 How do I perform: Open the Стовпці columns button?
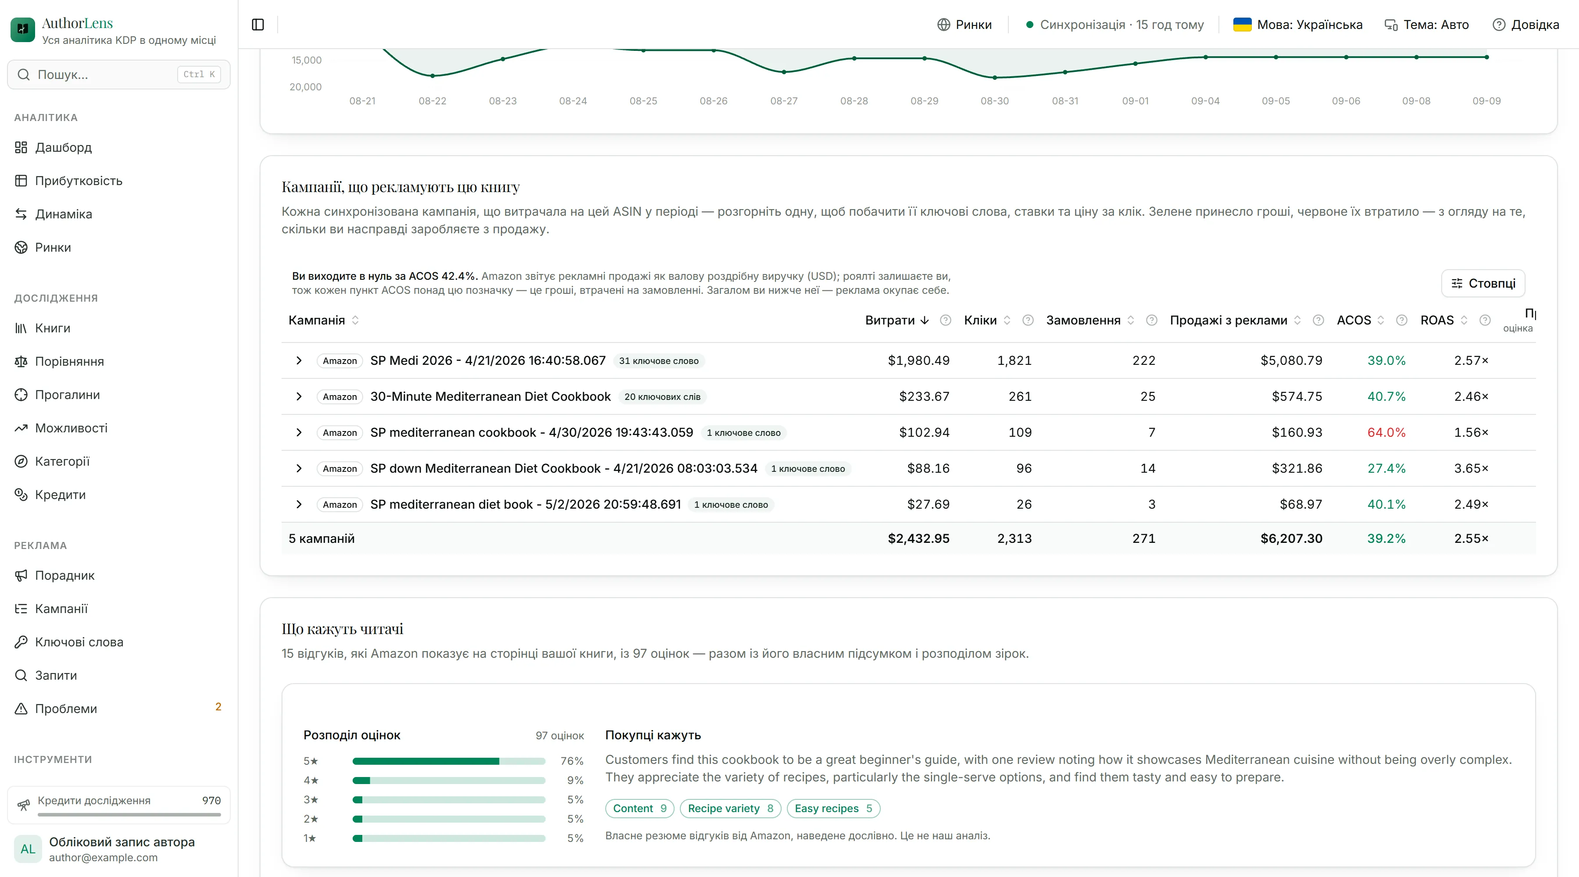[x=1483, y=283]
